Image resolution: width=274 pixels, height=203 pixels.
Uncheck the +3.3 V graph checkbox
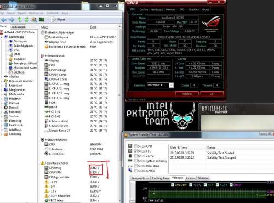191,185
